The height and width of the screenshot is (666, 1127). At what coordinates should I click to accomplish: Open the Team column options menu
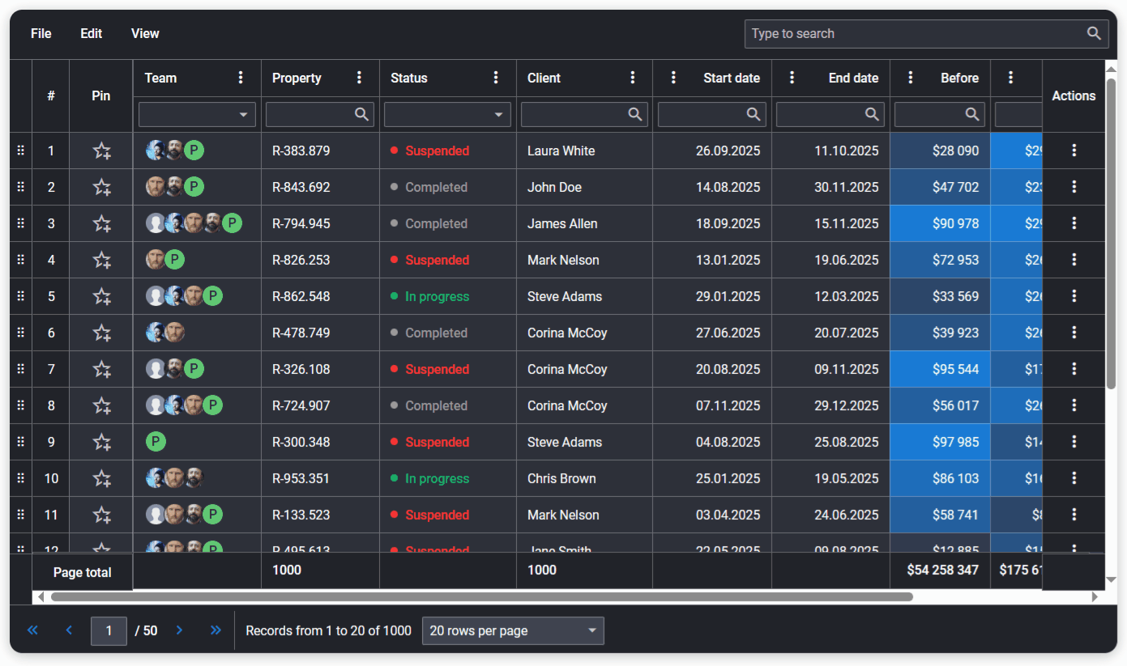coord(241,78)
